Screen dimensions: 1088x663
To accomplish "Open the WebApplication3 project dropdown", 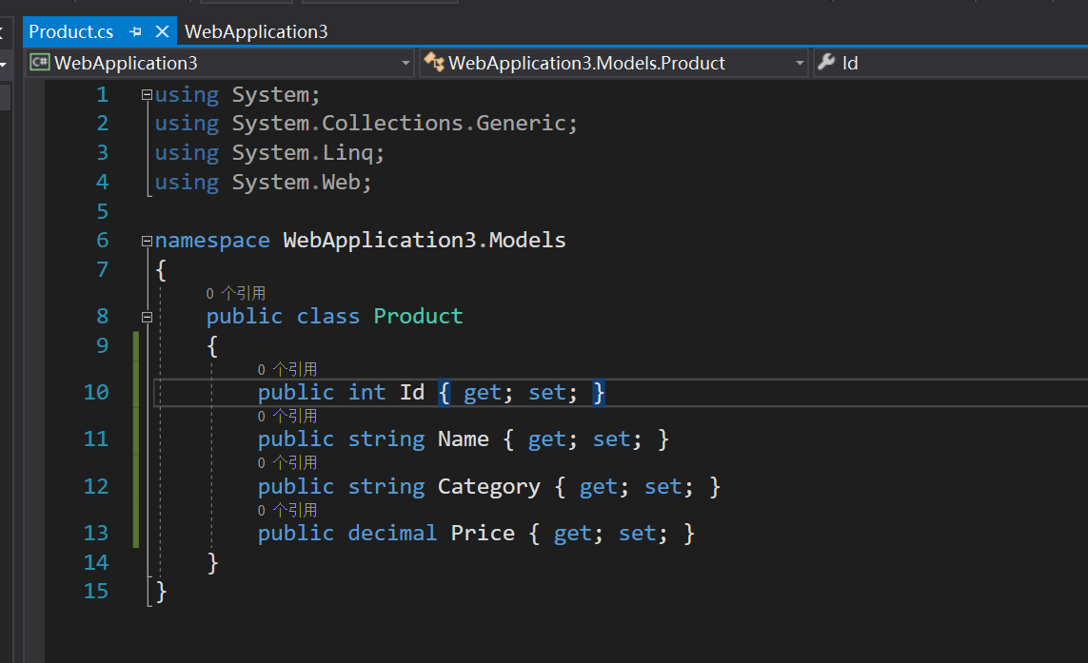I will pyautogui.click(x=406, y=64).
